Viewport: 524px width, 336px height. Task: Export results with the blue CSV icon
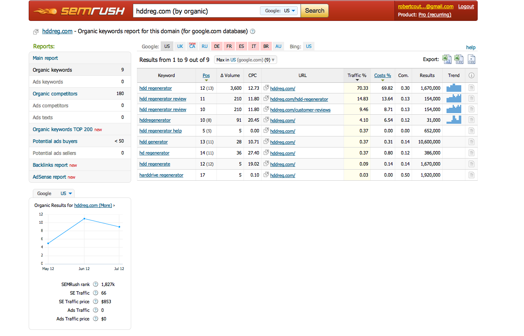click(472, 59)
